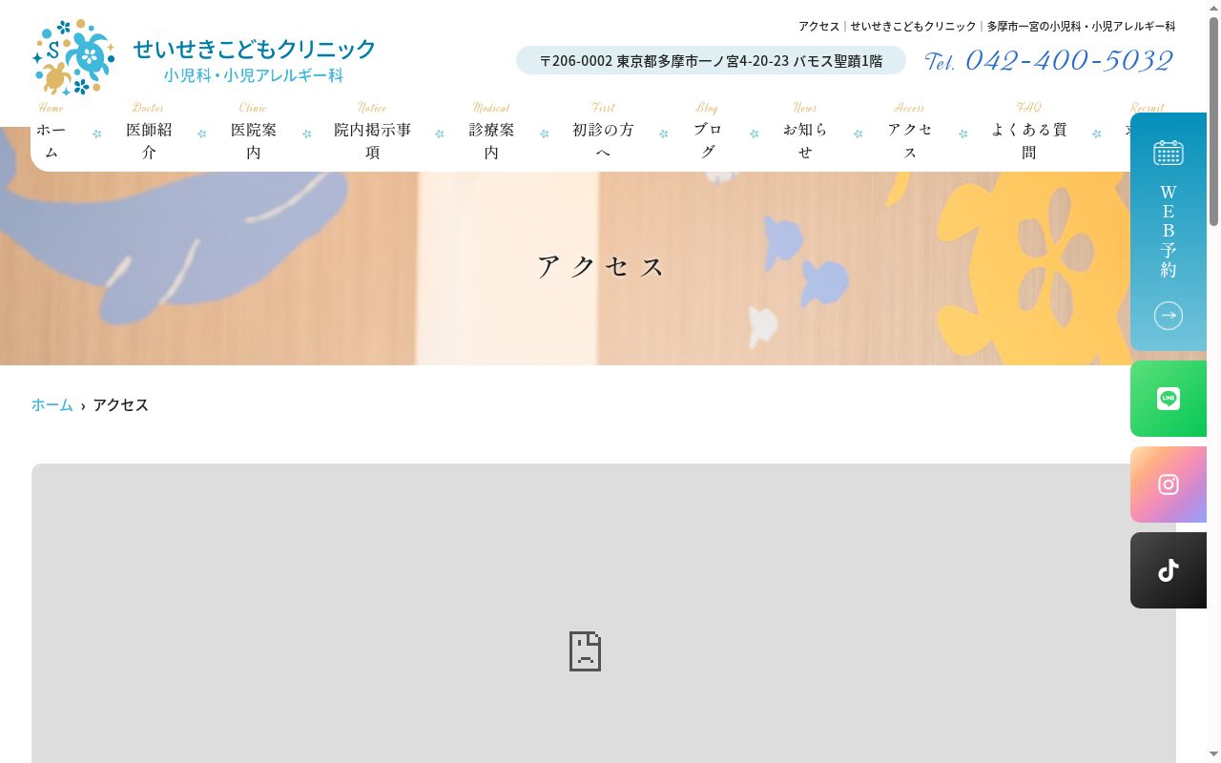Call the clinic via Tel. 042-400-5032
This screenshot has height=763, width=1221.
(x=1049, y=61)
